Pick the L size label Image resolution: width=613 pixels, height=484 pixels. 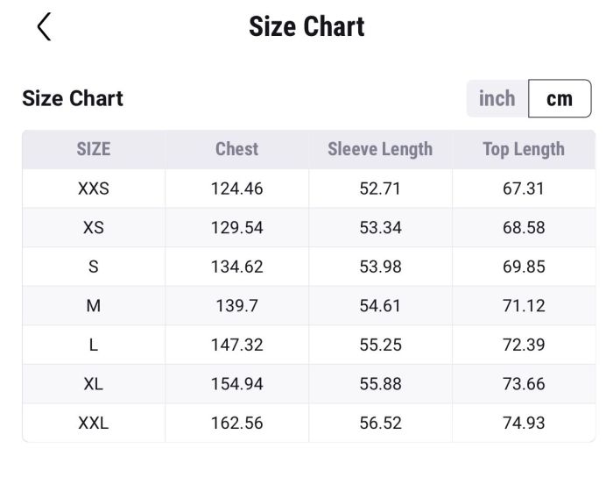[94, 345]
